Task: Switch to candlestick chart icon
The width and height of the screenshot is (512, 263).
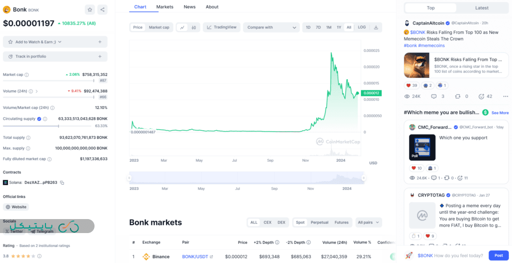Action: coord(194,27)
